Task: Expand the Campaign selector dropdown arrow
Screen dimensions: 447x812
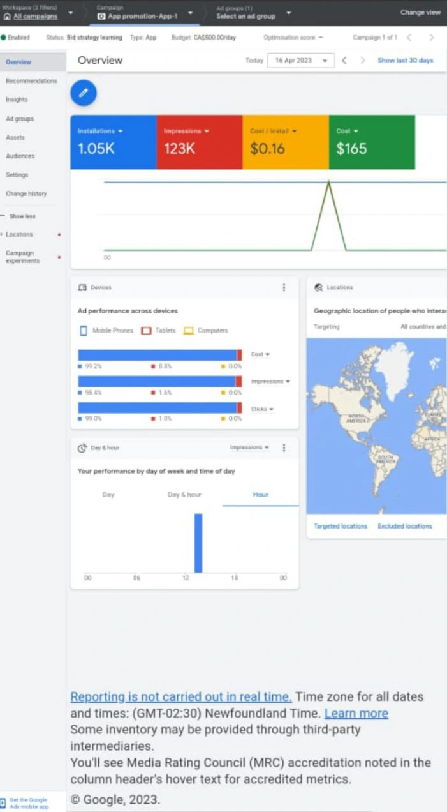Action: click(x=190, y=13)
